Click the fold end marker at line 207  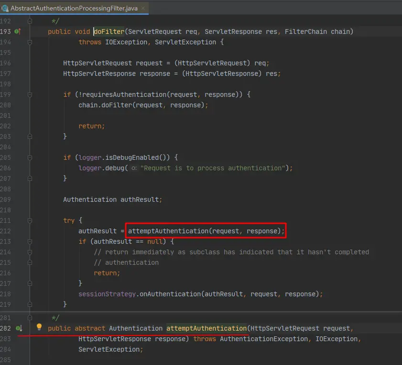coord(30,178)
